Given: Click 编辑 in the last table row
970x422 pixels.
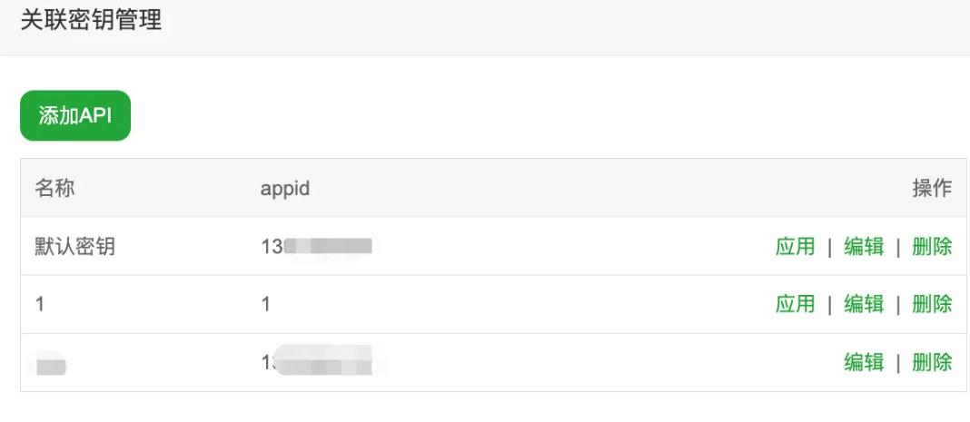Looking at the screenshot, I should coord(864,362).
